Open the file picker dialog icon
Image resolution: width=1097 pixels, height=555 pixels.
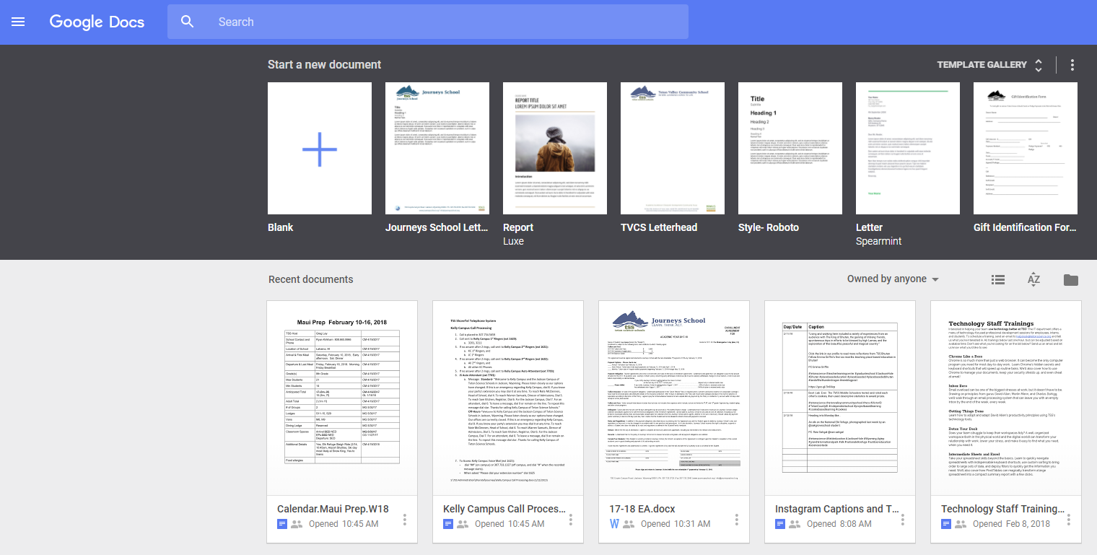point(1071,279)
